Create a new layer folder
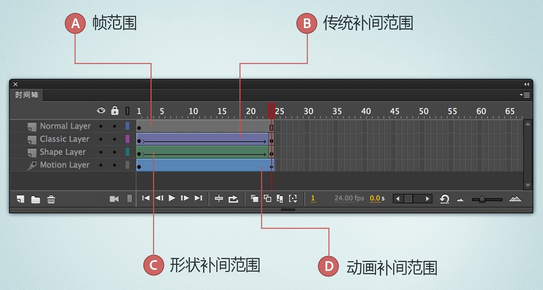The width and height of the screenshot is (543, 290). [35, 199]
